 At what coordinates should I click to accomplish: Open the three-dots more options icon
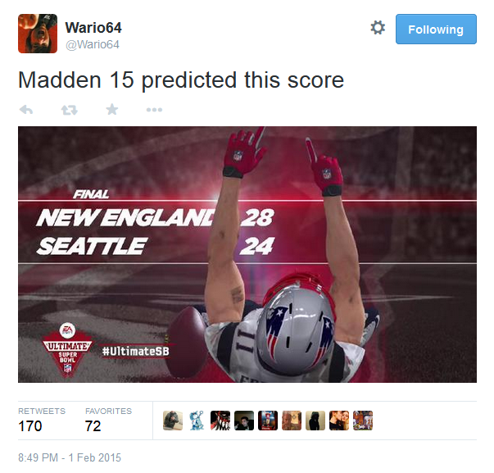pos(154,110)
